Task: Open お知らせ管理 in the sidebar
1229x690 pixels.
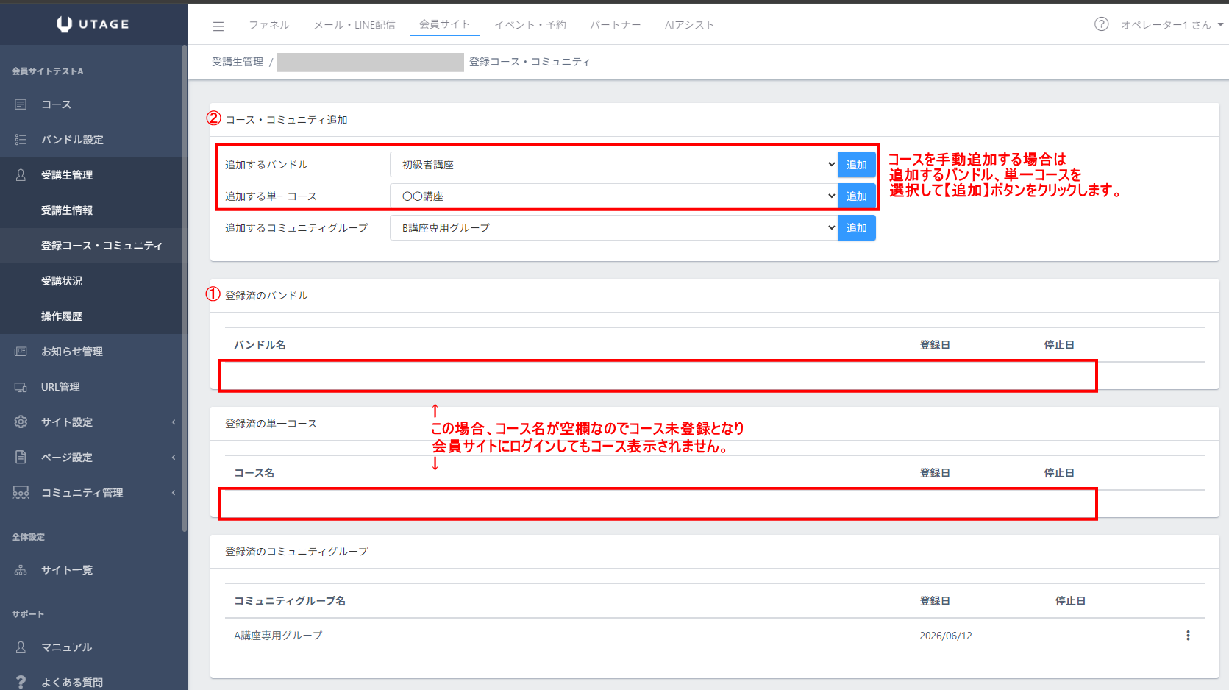Action: coord(72,352)
